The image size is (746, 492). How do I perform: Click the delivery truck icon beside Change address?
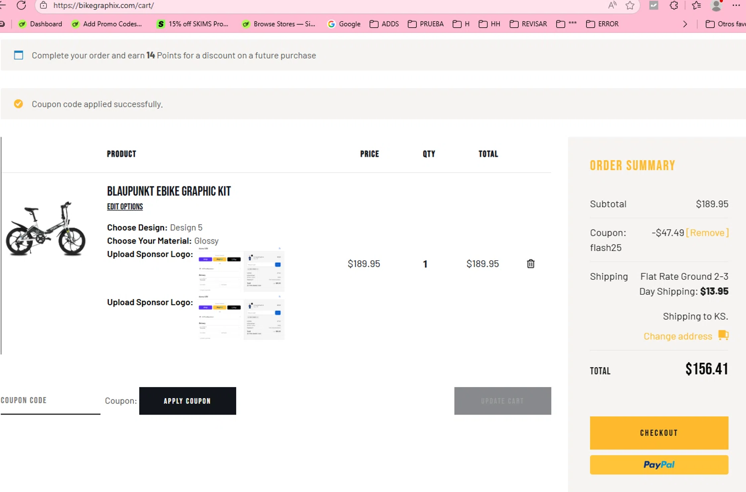pyautogui.click(x=724, y=335)
